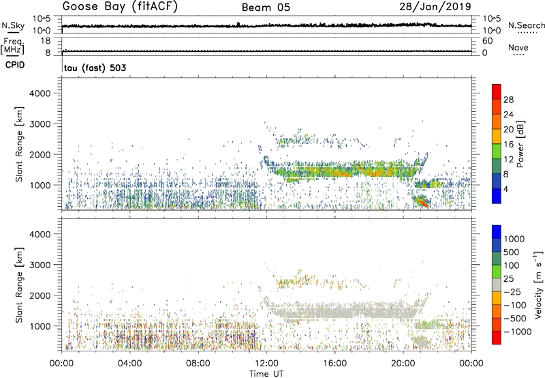Select the '12:00' time tick label
Screen dimensions: 545x378
266,364
